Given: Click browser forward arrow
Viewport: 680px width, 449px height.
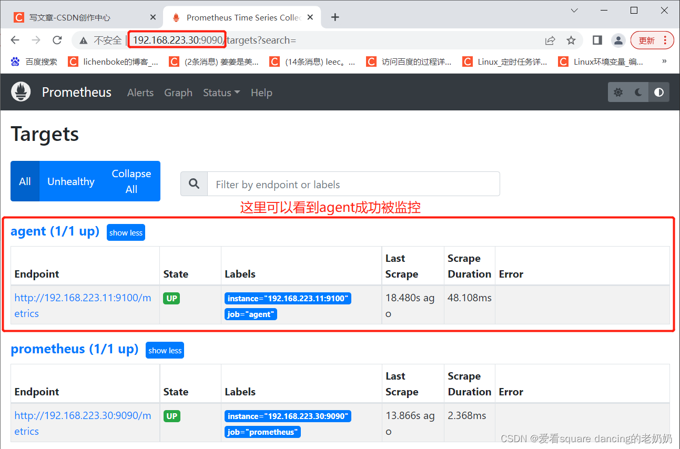Looking at the screenshot, I should [36, 40].
